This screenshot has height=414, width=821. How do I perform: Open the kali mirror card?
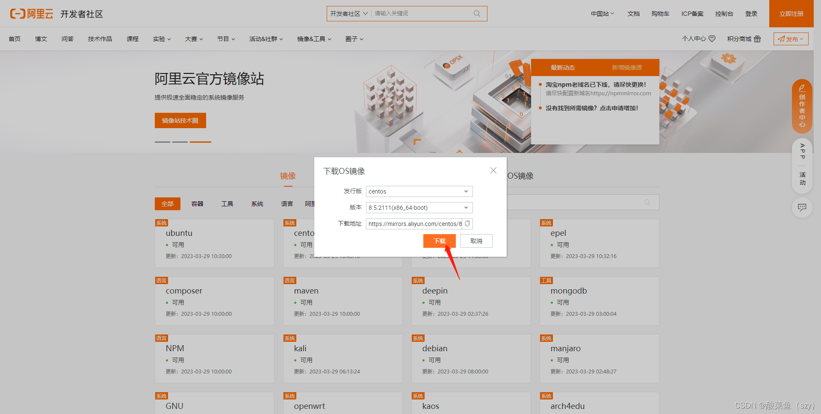pyautogui.click(x=343, y=359)
